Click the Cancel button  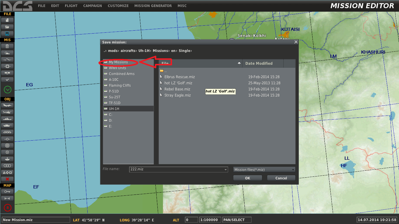pos(281,178)
